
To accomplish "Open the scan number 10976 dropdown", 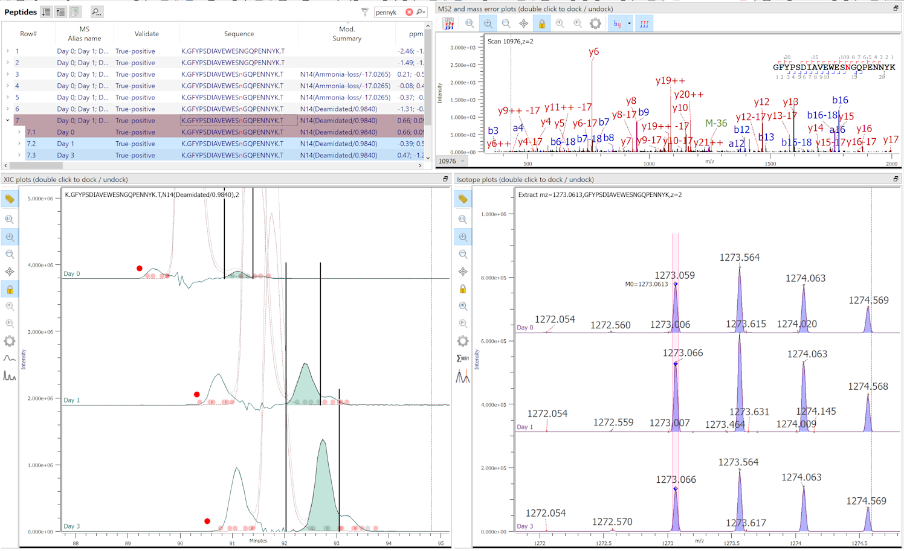I will coord(463,161).
